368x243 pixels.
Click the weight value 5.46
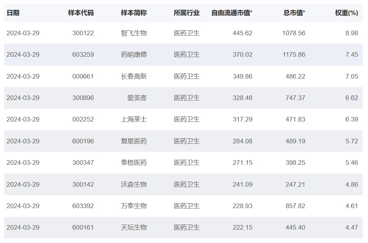tap(352, 163)
